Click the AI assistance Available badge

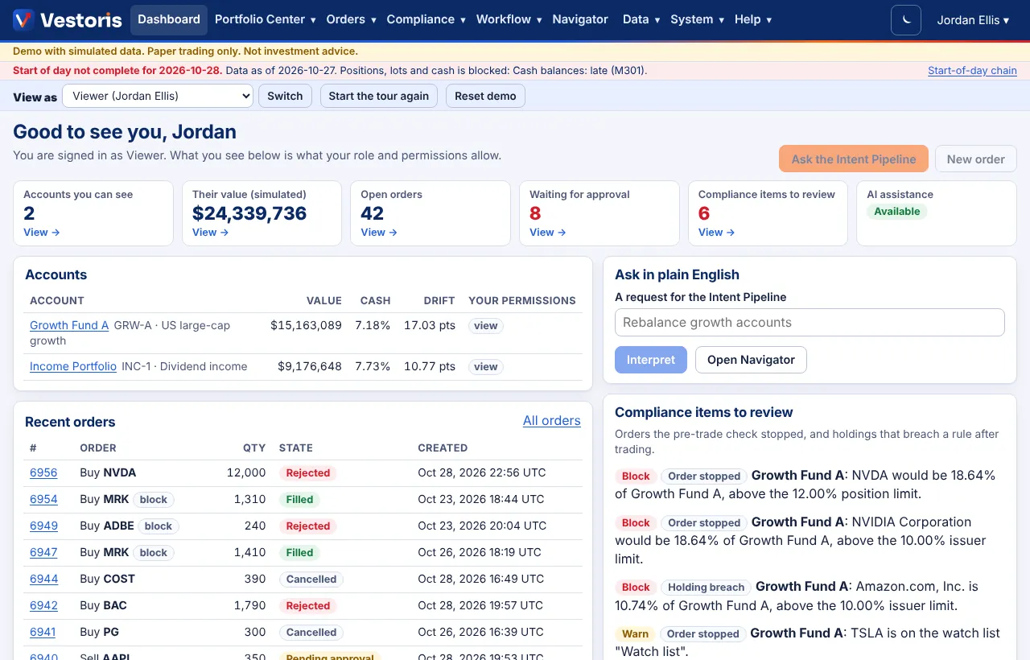(897, 212)
